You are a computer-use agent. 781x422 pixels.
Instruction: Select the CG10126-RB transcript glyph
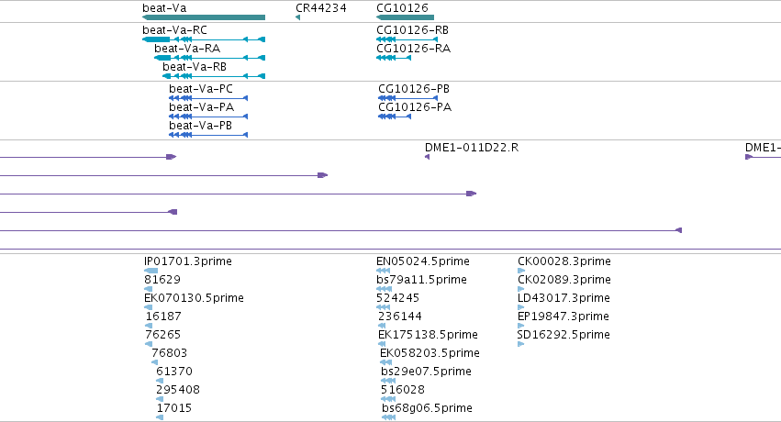coord(407,39)
